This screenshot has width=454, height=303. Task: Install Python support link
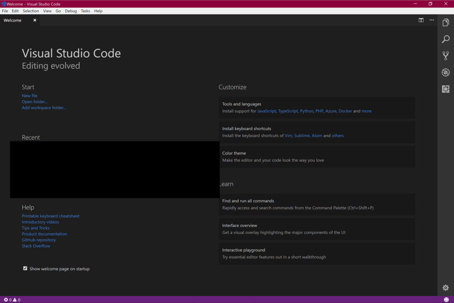(307, 111)
